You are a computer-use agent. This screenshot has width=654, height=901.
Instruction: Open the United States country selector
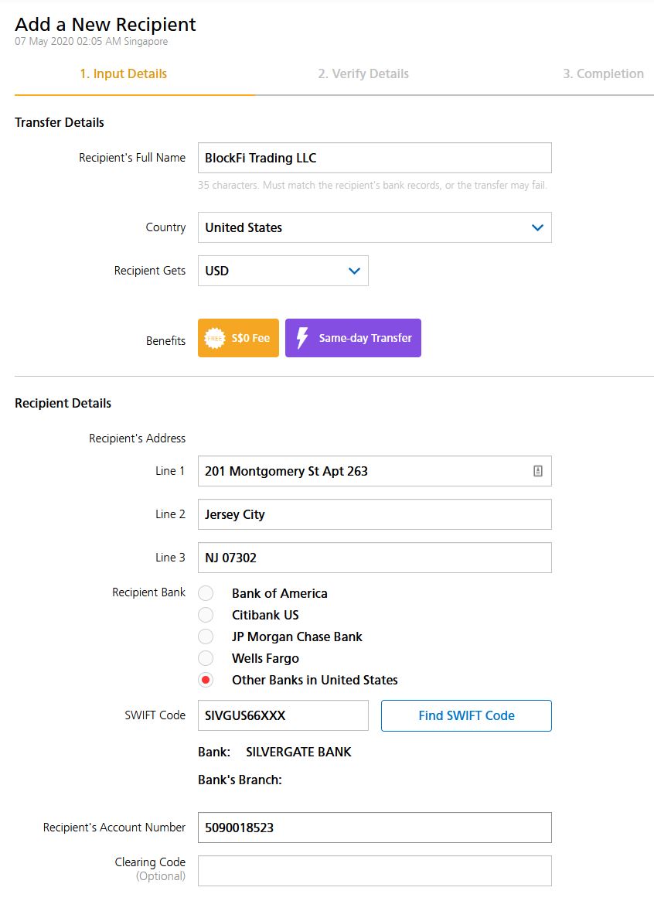(x=374, y=227)
